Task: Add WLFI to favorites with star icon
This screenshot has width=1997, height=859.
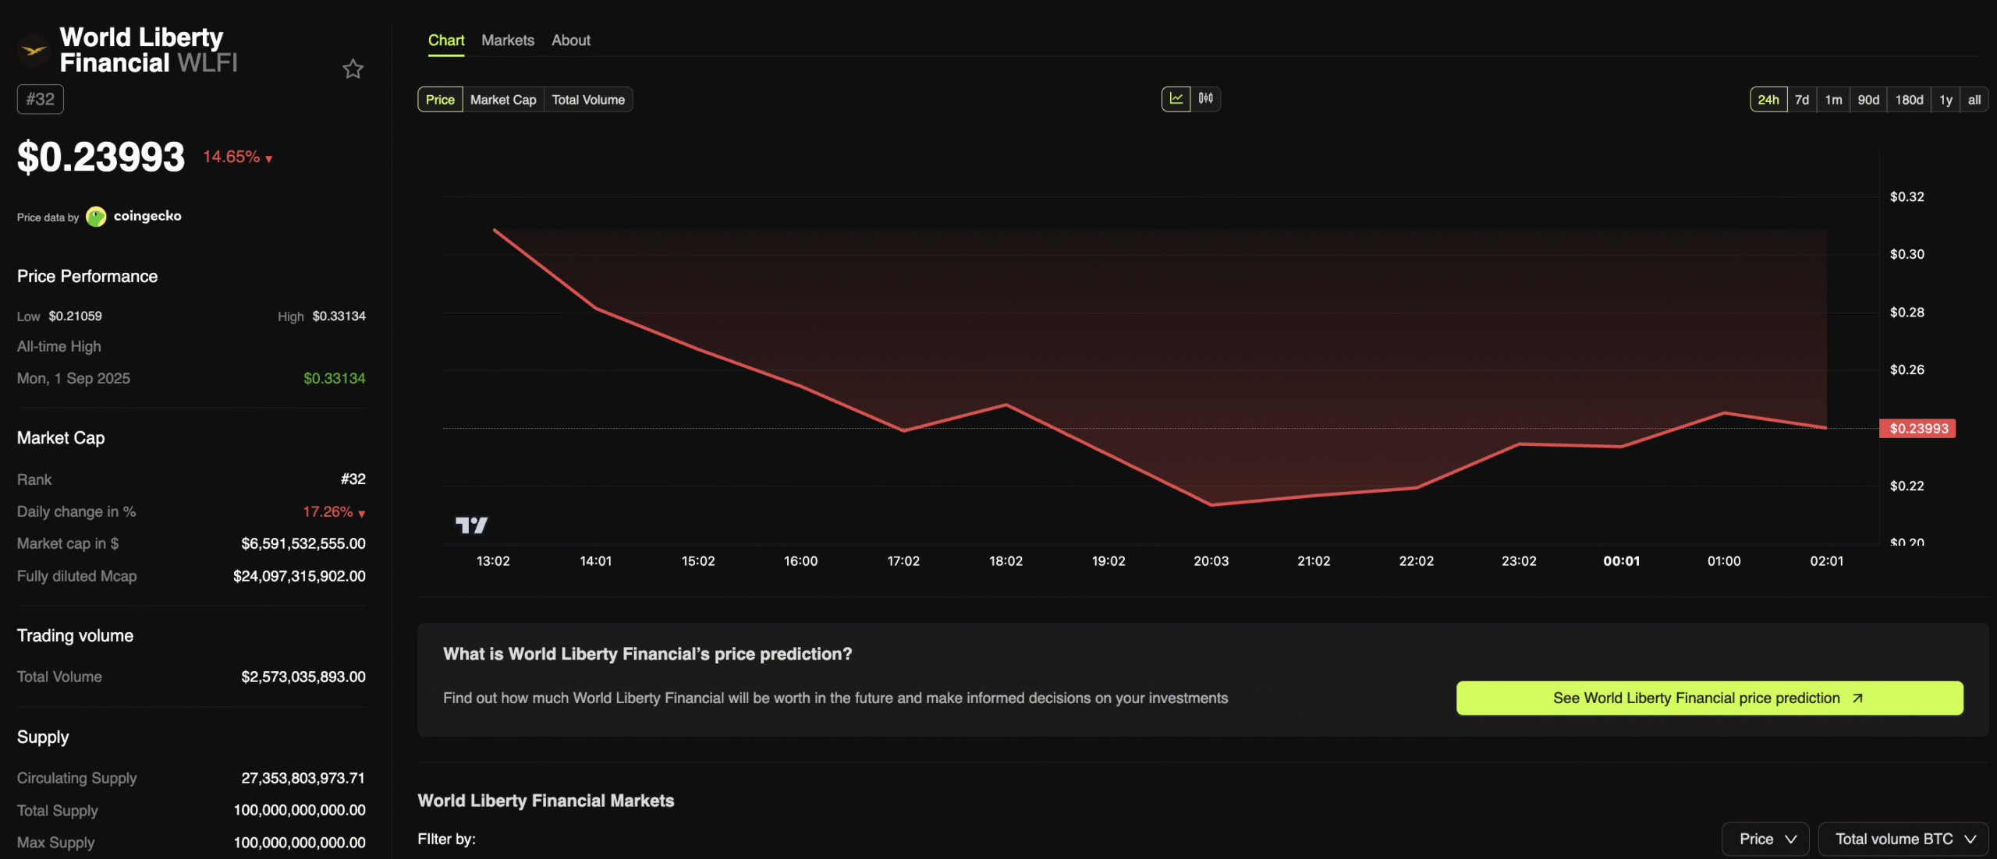Action: pos(353,69)
